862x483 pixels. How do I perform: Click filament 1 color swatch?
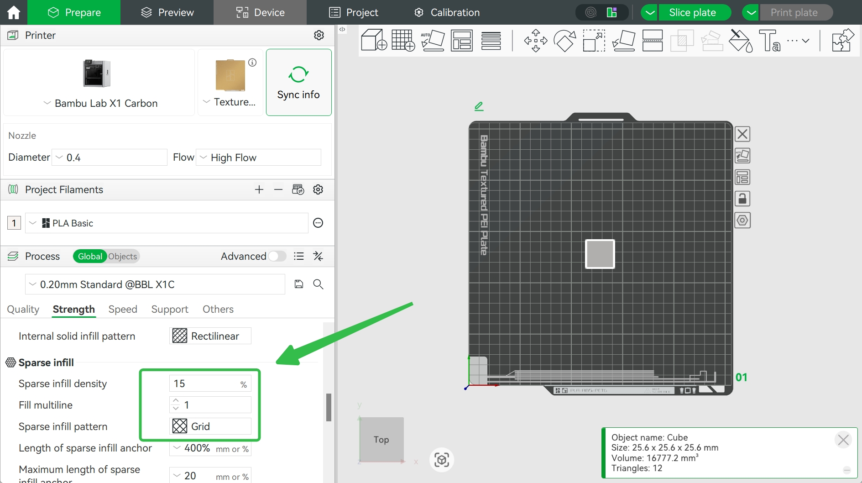pyautogui.click(x=14, y=223)
